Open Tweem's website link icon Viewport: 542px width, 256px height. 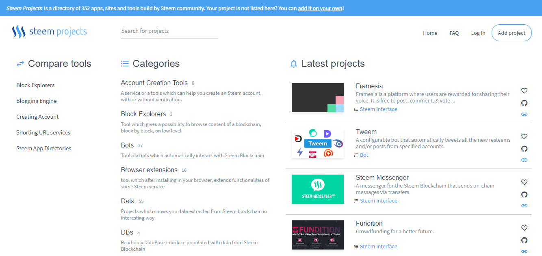pyautogui.click(x=524, y=160)
